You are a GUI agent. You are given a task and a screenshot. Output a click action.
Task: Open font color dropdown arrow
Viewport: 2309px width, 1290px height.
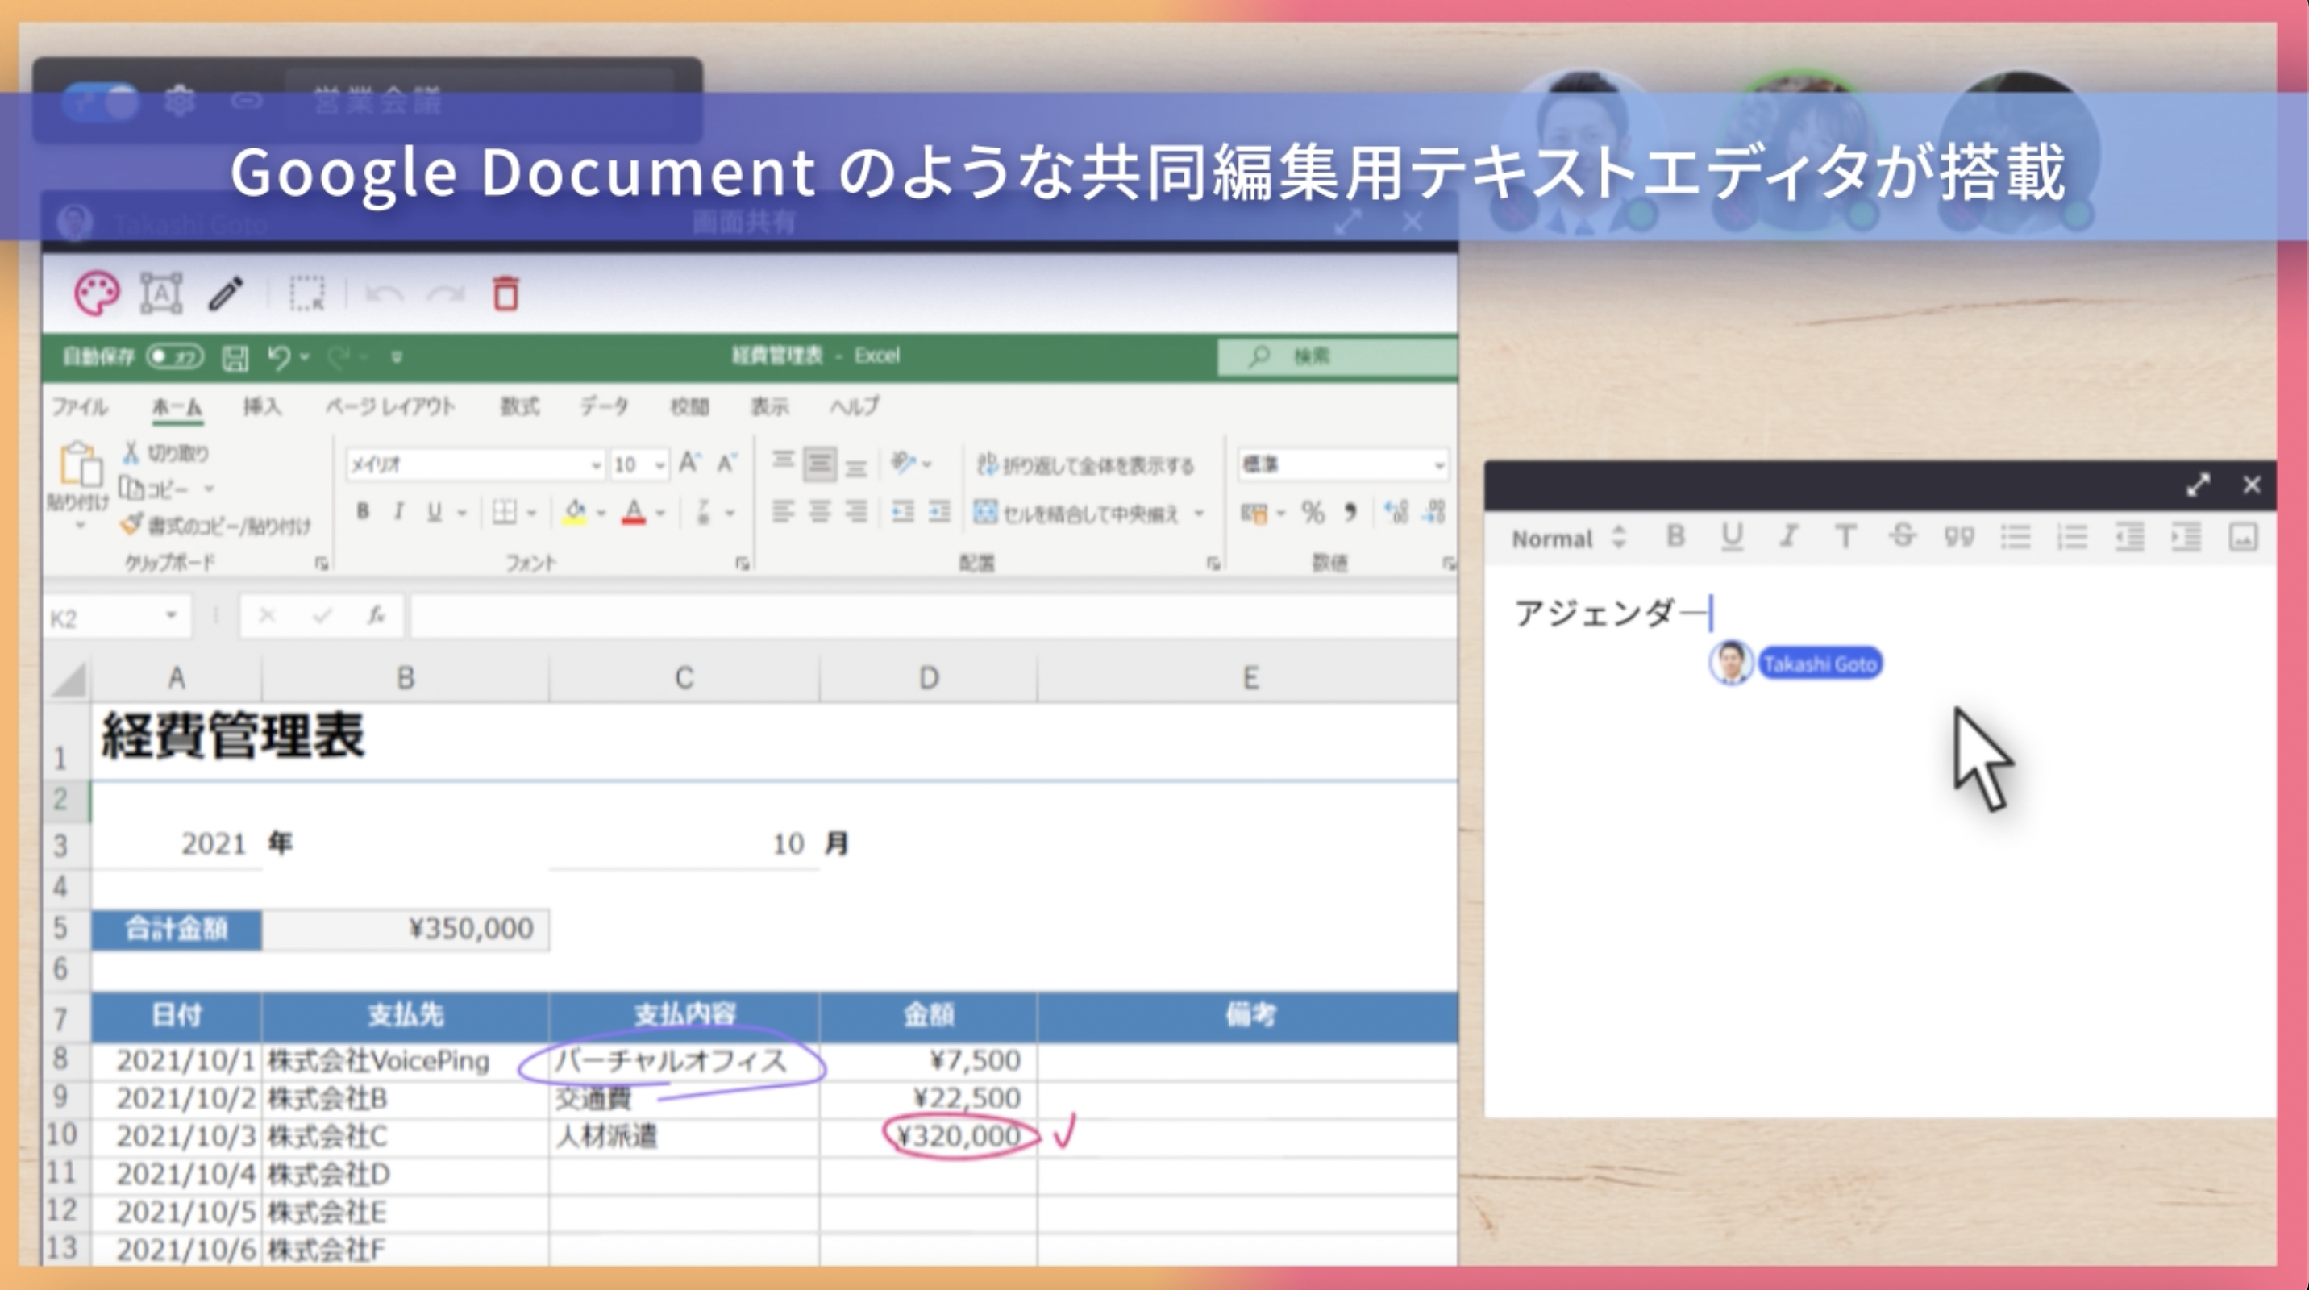coord(660,513)
